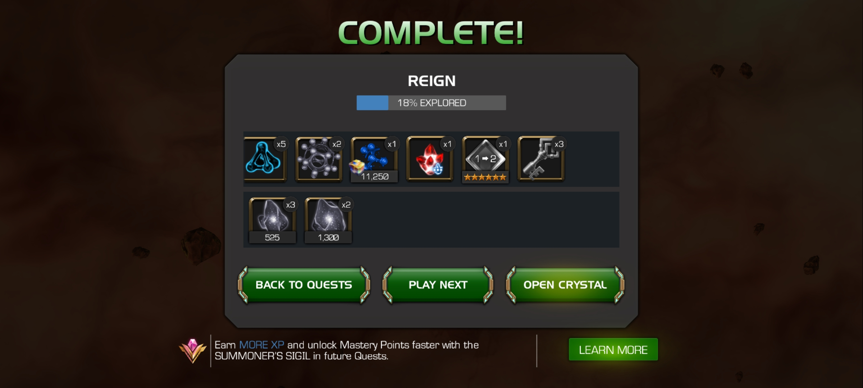Click the Play Next button

point(438,285)
